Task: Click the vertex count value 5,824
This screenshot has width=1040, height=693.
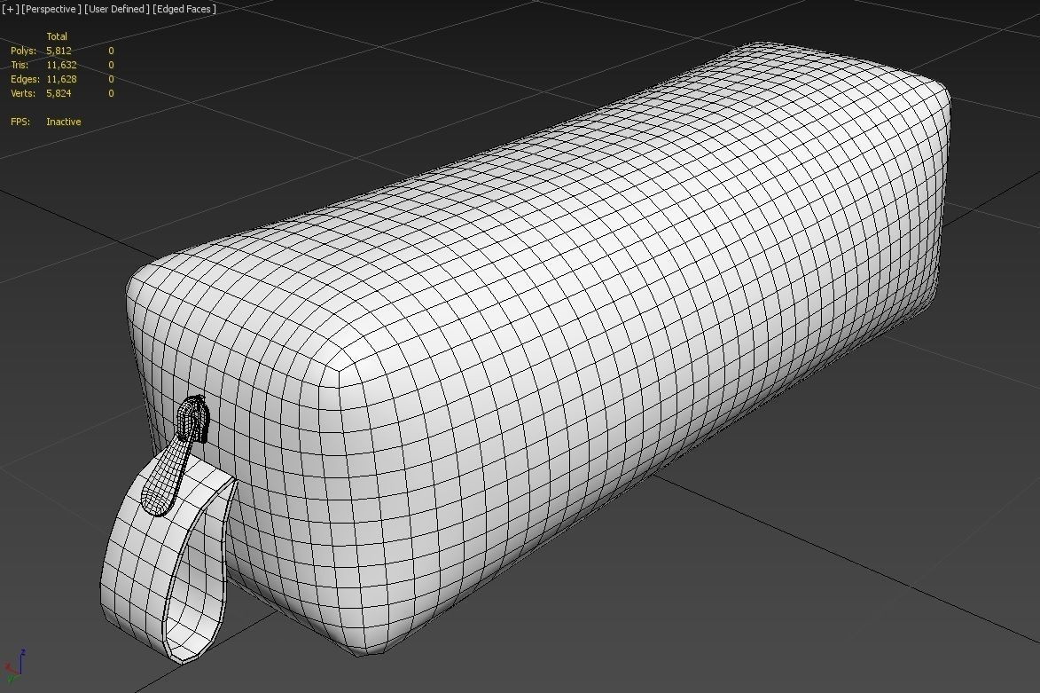Action: coord(59,93)
